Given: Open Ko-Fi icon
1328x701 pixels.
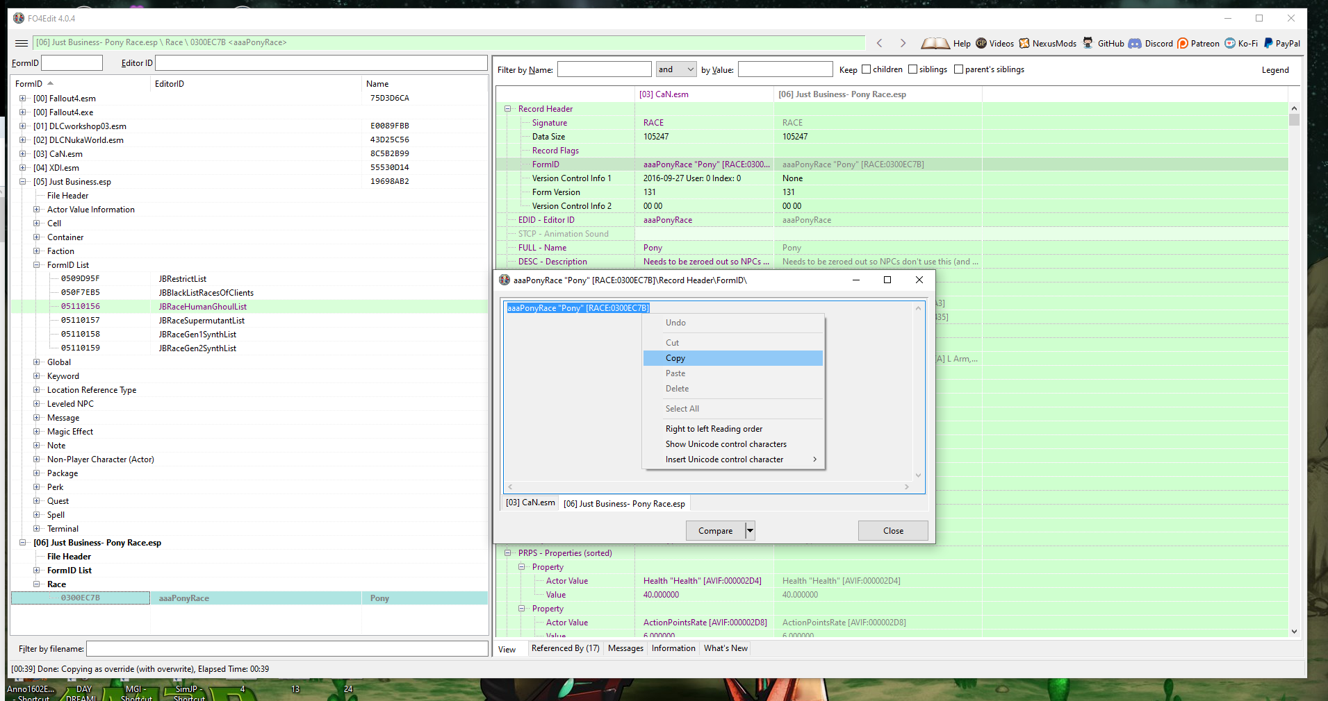Looking at the screenshot, I should 1230,43.
